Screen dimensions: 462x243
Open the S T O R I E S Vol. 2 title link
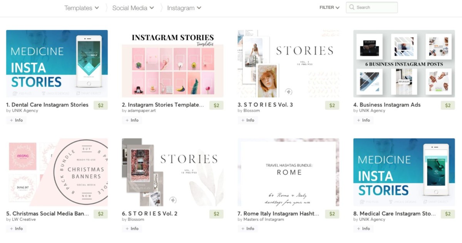pos(150,213)
